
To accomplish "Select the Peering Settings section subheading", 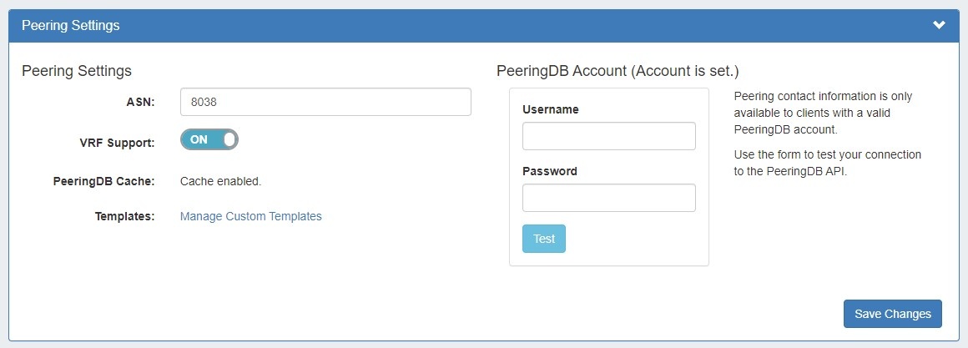I will pos(77,71).
